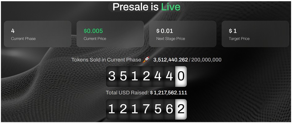
Task: Click first digit 3 of tokens counter
Action: click(112, 76)
